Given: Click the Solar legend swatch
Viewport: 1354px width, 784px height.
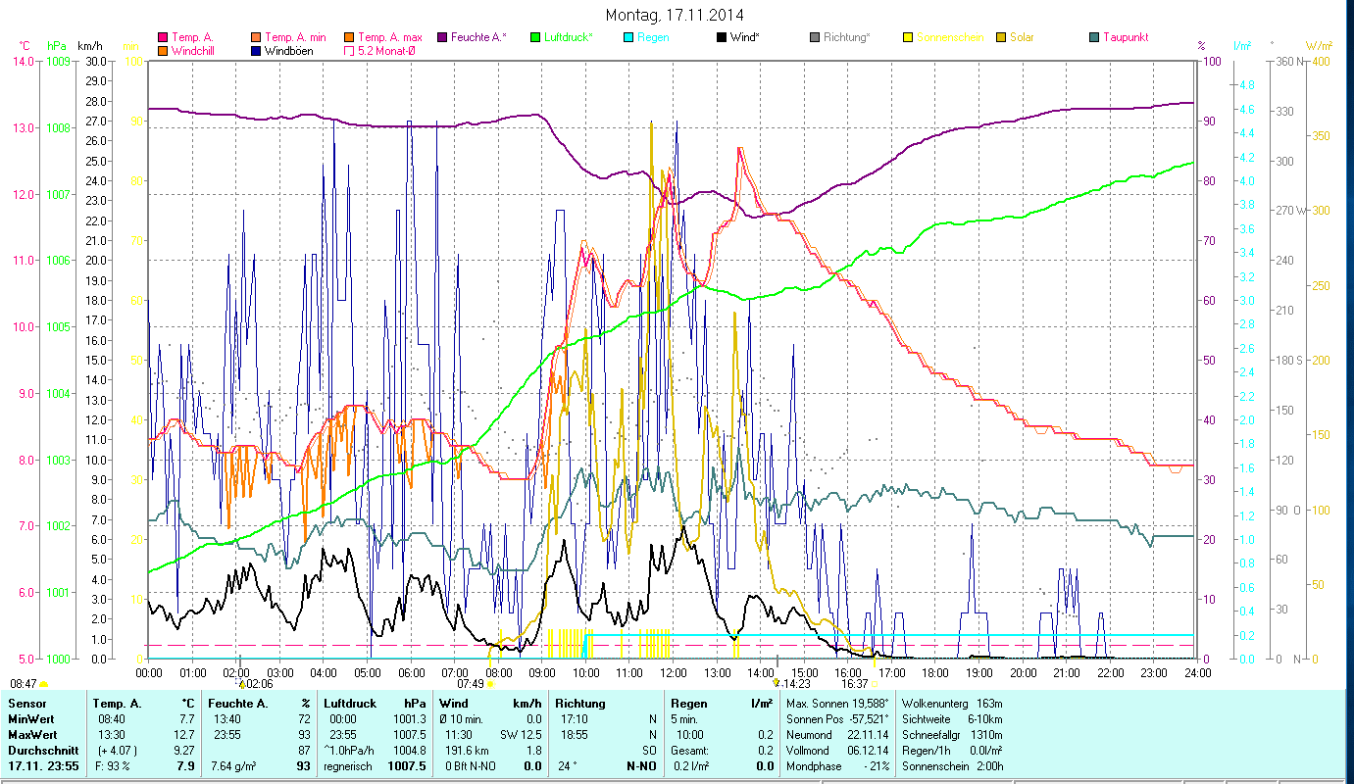Looking at the screenshot, I should 1000,37.
